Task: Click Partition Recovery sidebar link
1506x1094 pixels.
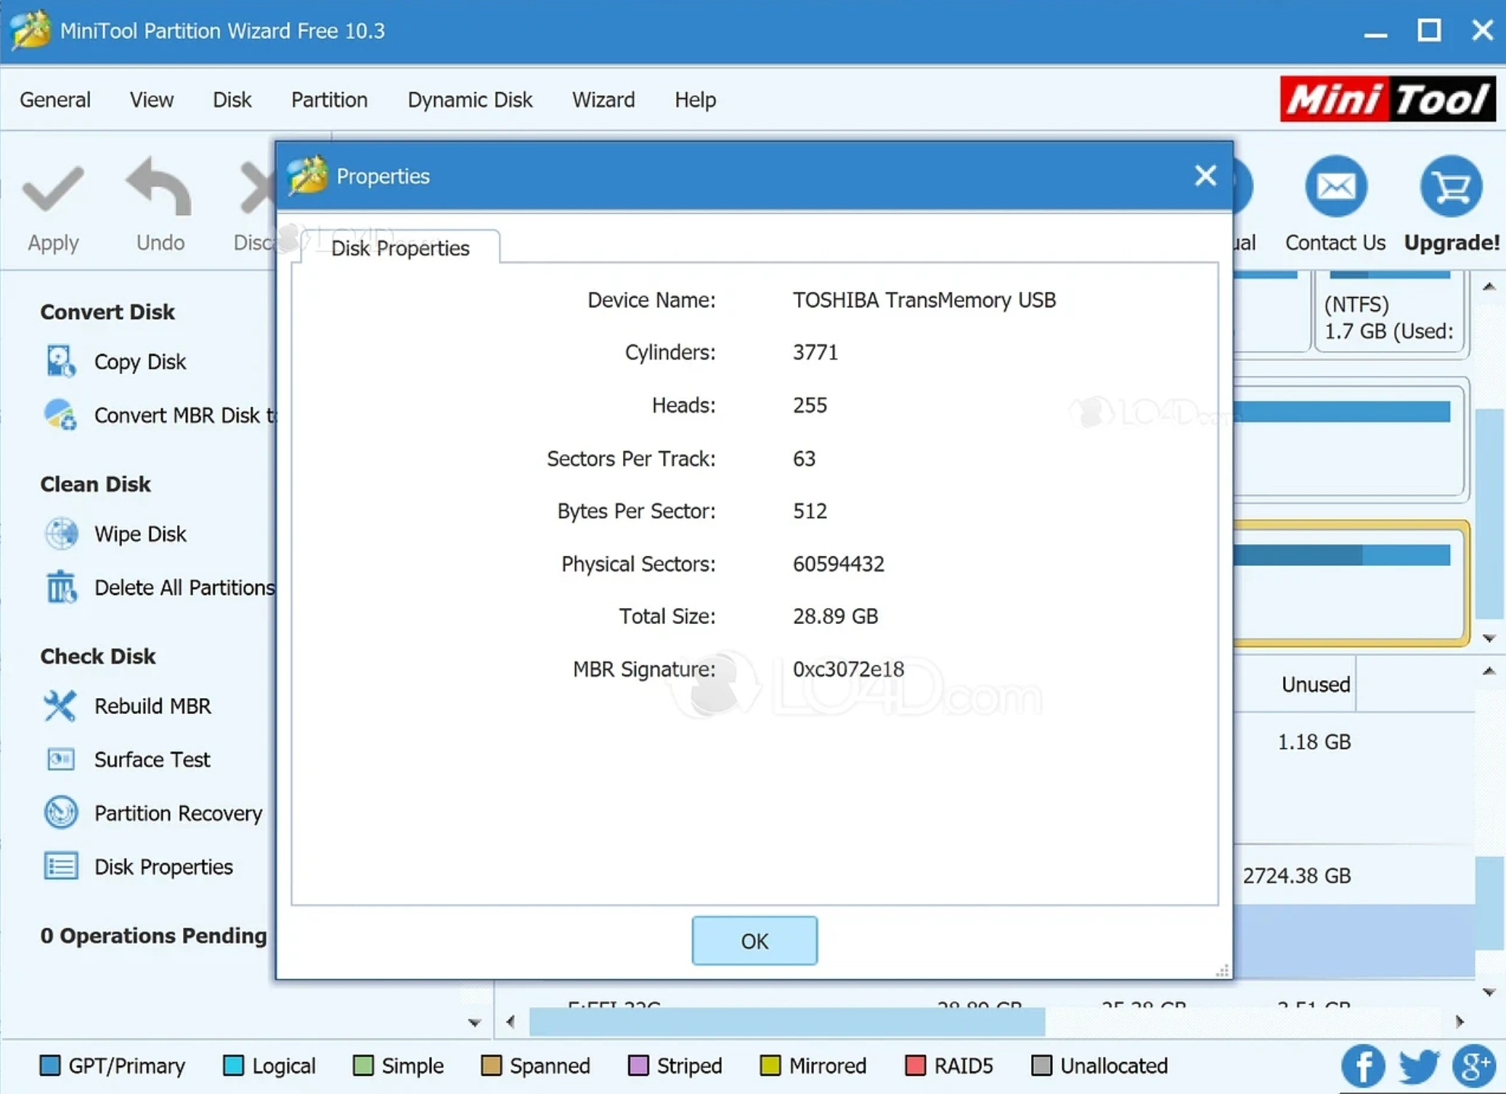Action: 178,812
